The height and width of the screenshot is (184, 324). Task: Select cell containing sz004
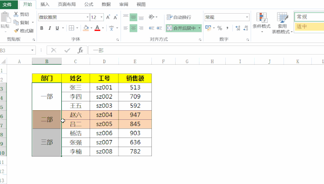(104, 115)
